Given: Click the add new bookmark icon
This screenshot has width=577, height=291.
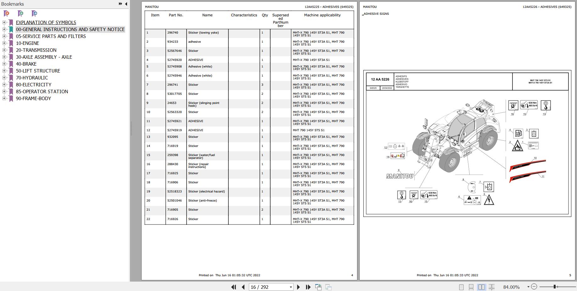Looking at the screenshot, I should (x=20, y=13).
